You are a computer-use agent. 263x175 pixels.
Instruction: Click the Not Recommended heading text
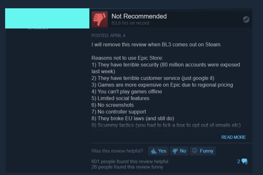click(x=139, y=16)
